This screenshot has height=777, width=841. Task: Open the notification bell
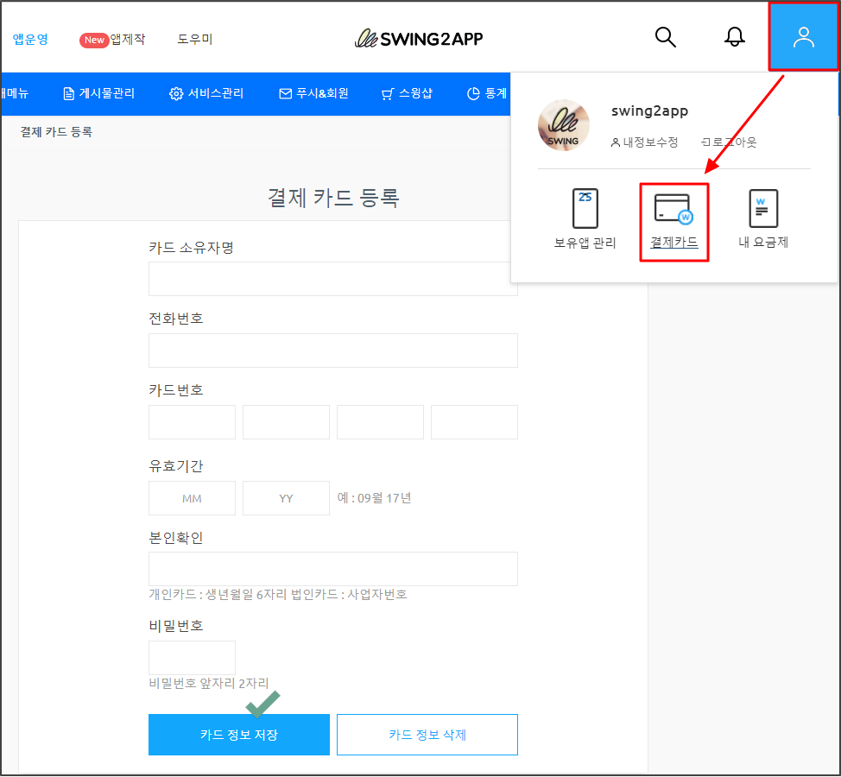pos(735,37)
